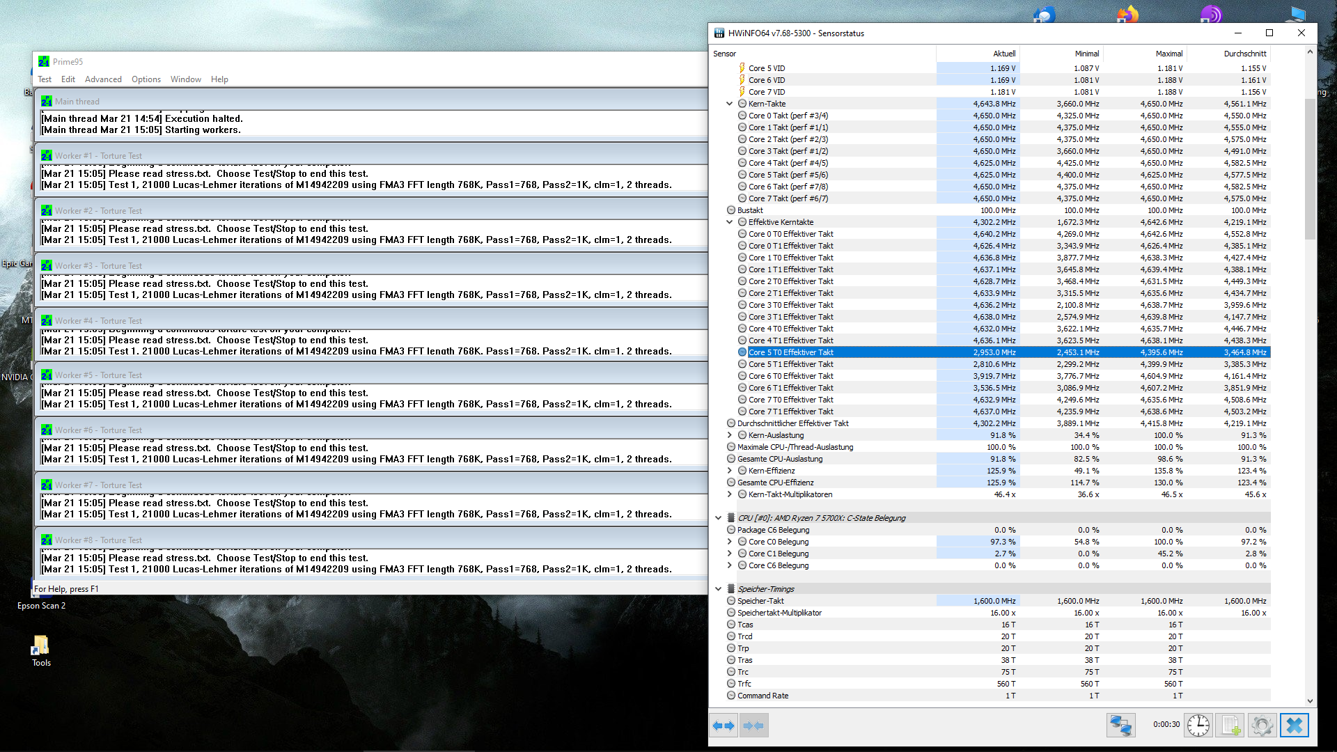Start sensor logging with the sheet icon

pos(1230,726)
